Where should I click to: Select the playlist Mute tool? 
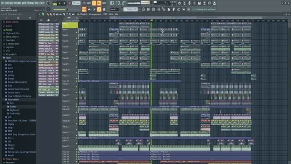point(57,14)
